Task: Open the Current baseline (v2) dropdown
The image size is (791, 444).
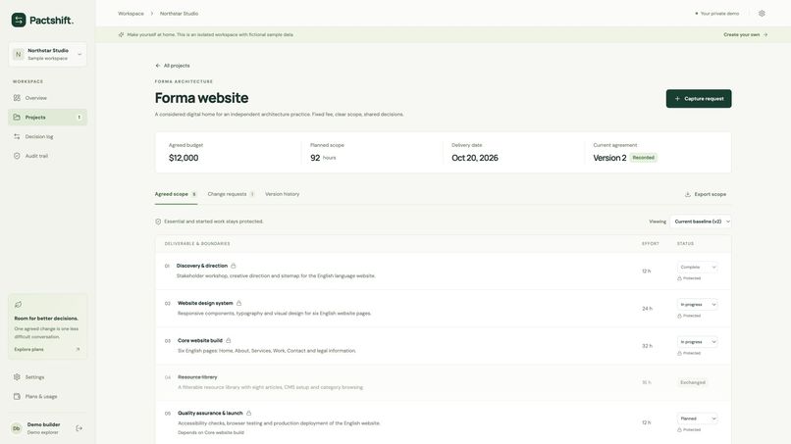Action: pos(701,222)
